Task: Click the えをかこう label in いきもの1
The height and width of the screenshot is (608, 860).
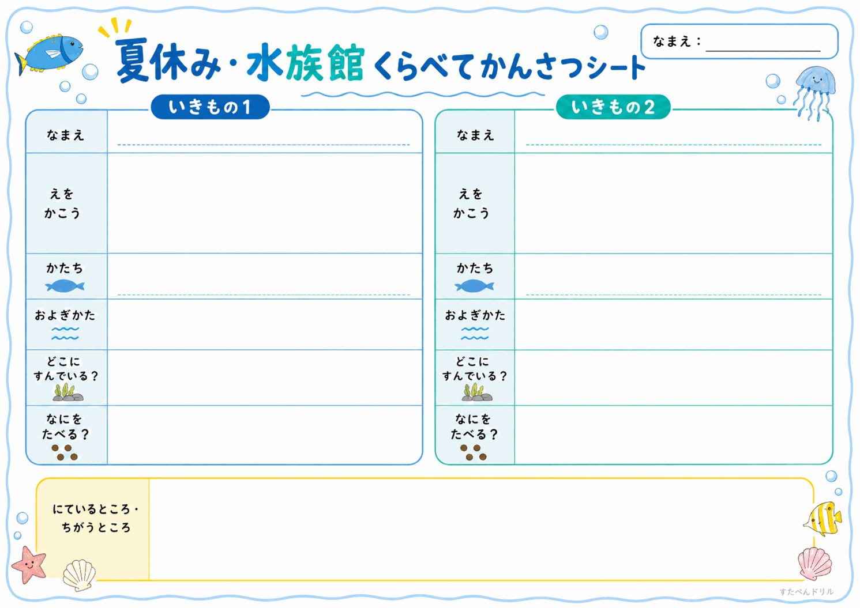Action: (62, 203)
